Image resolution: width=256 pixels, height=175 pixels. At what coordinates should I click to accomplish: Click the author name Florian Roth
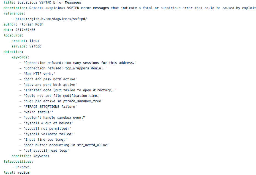31,24
